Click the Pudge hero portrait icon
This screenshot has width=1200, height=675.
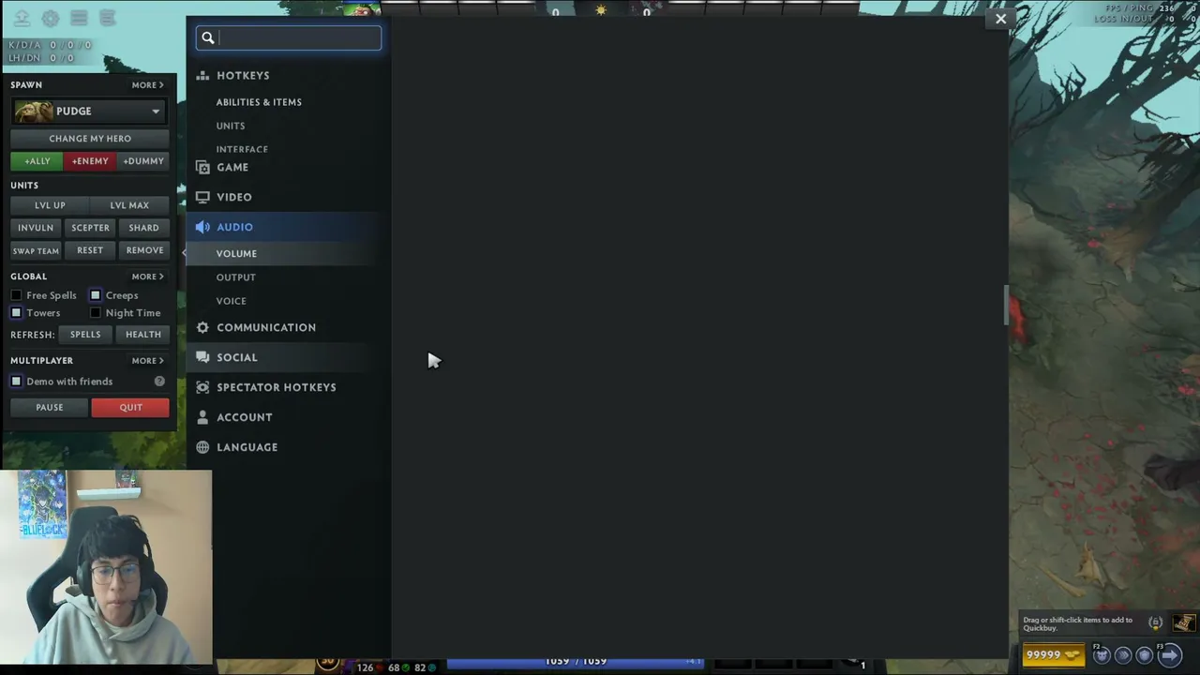(34, 112)
